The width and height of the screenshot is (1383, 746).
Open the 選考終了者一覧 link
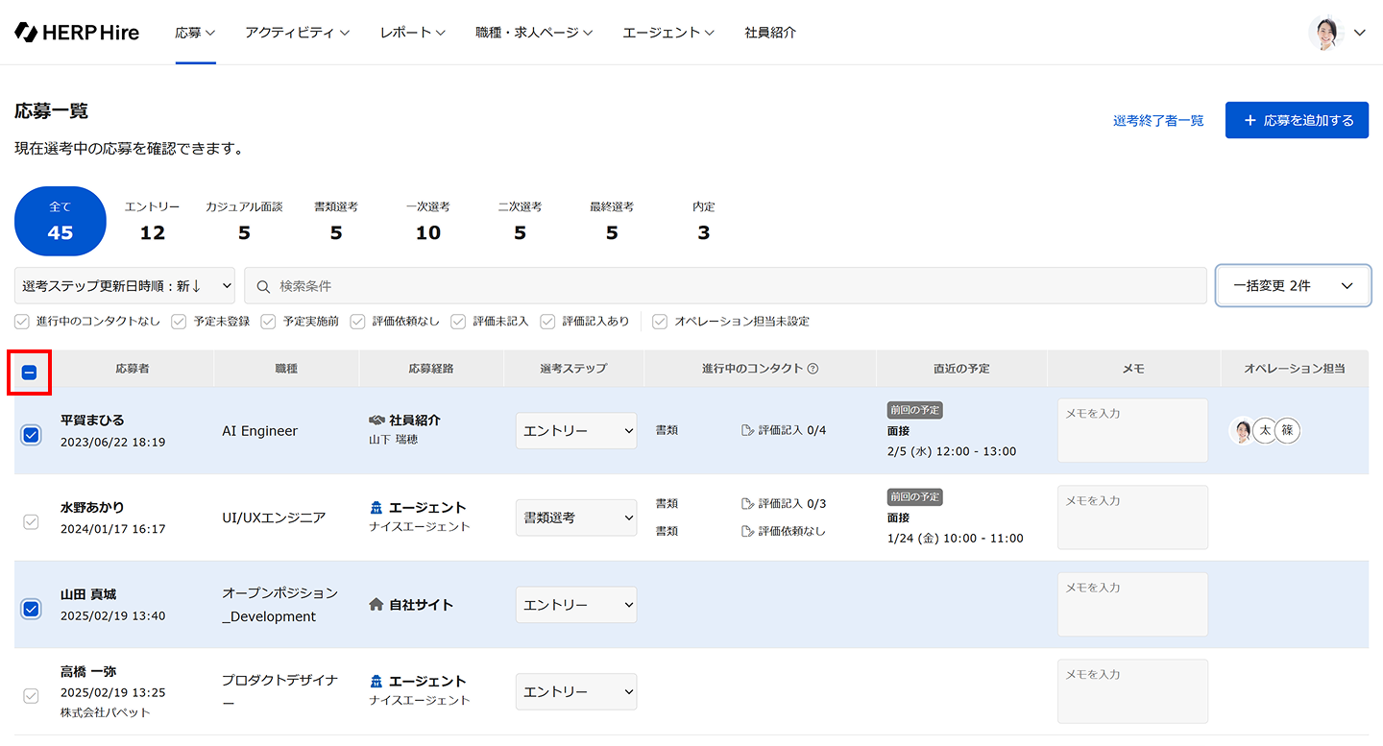[x=1157, y=121]
